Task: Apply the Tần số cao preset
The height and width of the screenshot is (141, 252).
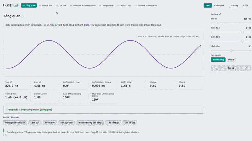Action: click(130, 123)
